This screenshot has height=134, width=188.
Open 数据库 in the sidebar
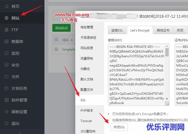pyautogui.click(x=17, y=42)
